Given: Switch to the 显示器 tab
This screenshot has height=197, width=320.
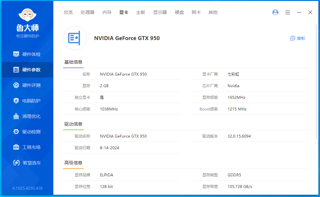Looking at the screenshot, I should [x=160, y=13].
